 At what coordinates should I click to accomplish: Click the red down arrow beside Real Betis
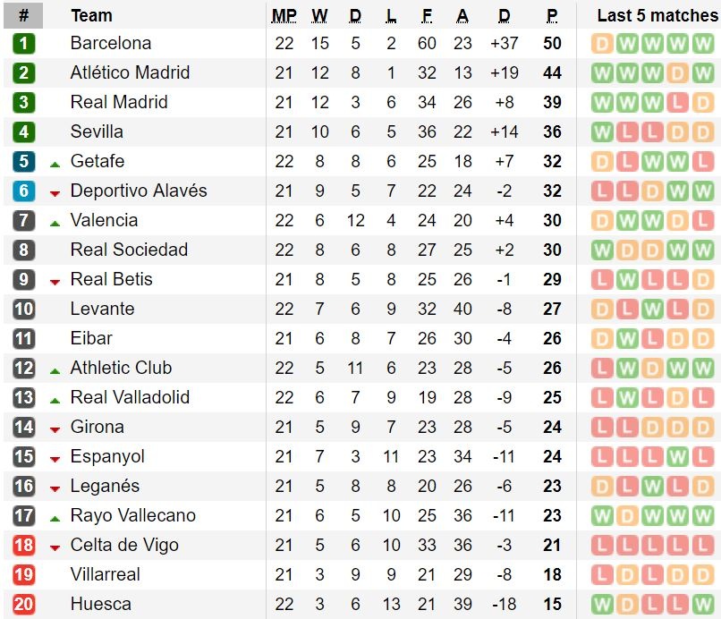[x=55, y=282]
